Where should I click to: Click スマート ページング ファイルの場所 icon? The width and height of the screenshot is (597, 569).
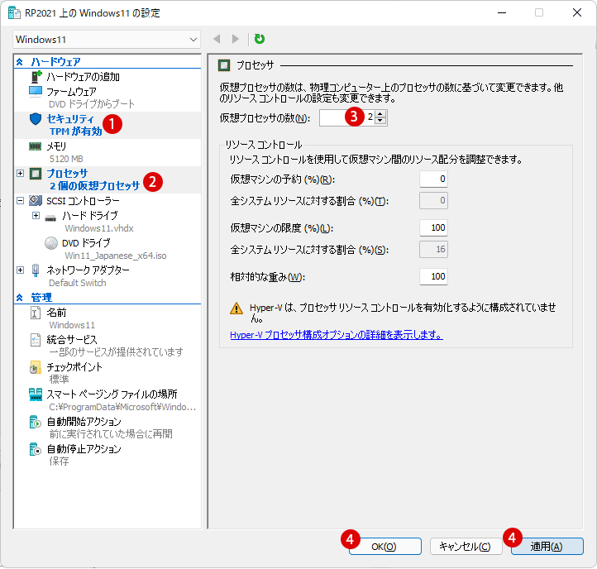[x=36, y=394]
